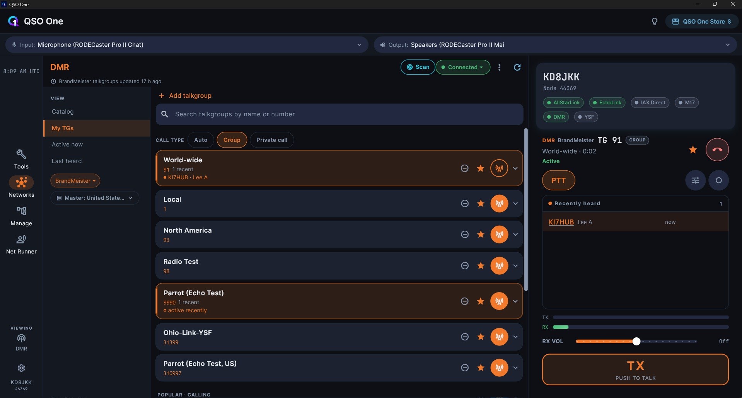Image resolution: width=742 pixels, height=398 pixels.
Task: Adjust the RX VOL slider handle
Action: [636, 341]
